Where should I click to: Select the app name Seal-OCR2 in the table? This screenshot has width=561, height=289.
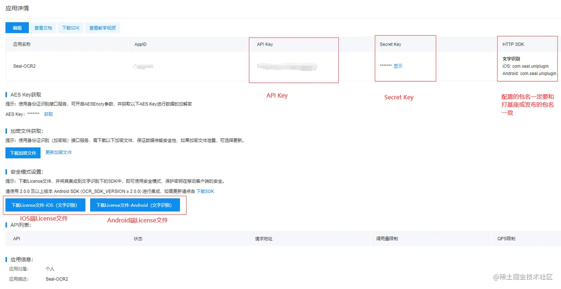coord(24,66)
